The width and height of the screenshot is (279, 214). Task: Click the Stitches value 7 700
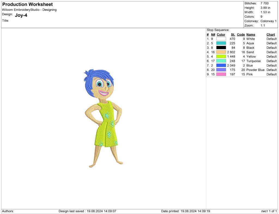click(x=265, y=3)
